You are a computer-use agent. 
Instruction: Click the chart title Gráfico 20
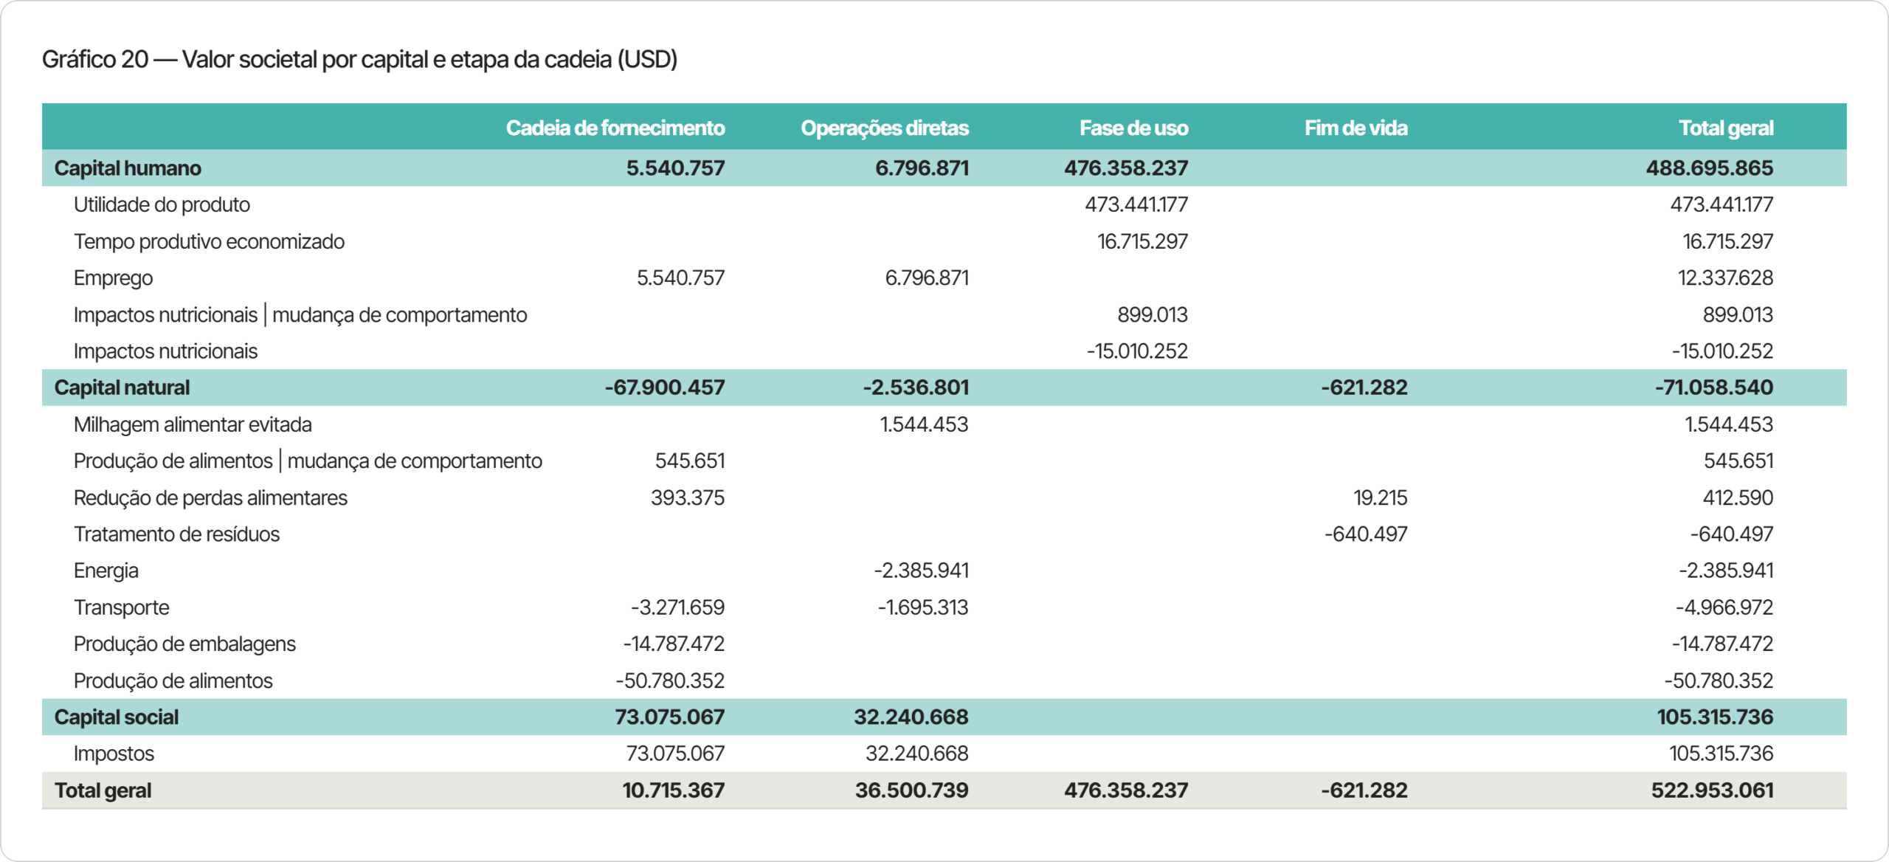(x=359, y=59)
